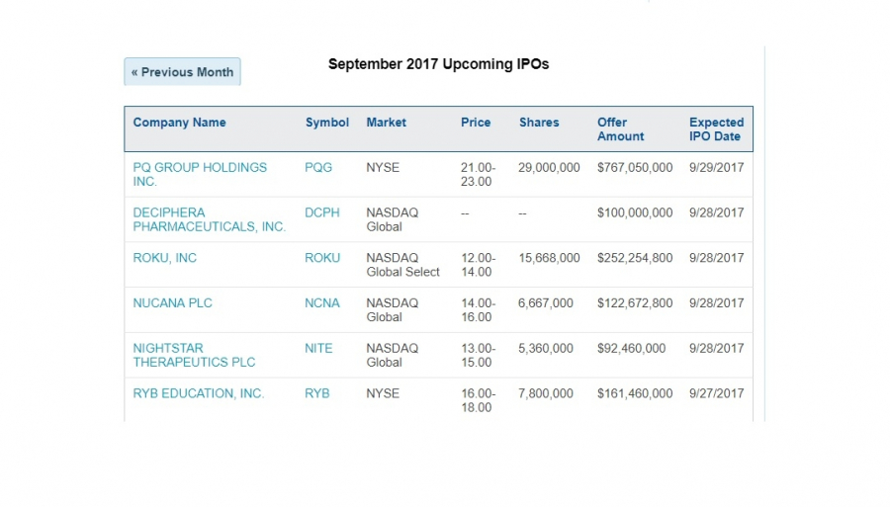The height and width of the screenshot is (507, 890).
Task: Click the Previous Month button
Action: click(182, 72)
